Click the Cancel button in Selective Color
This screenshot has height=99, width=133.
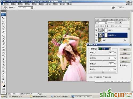point(125,53)
